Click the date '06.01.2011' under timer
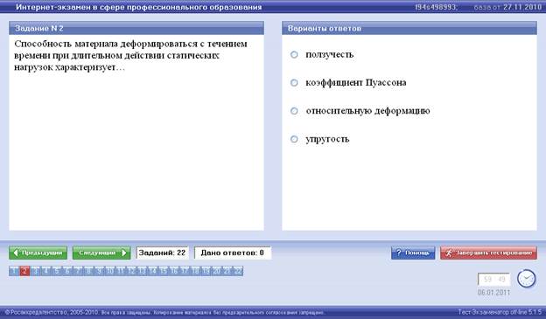This screenshot has height=319, width=546. point(493,293)
